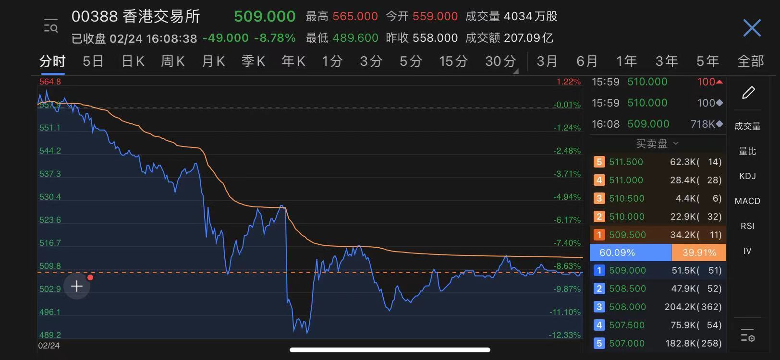The height and width of the screenshot is (360, 780).
Task: Click ask level 5 price 511.500
Action: point(626,162)
